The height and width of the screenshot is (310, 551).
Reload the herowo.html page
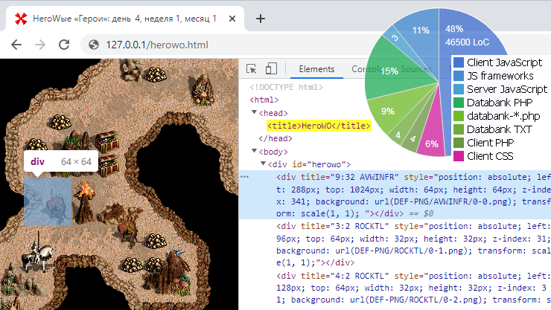pyautogui.click(x=64, y=45)
